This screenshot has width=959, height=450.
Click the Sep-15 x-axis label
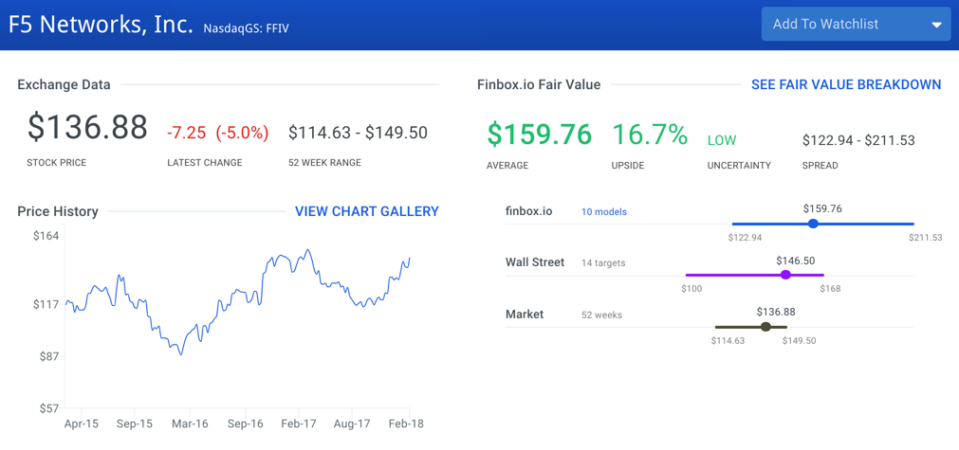coord(134,423)
